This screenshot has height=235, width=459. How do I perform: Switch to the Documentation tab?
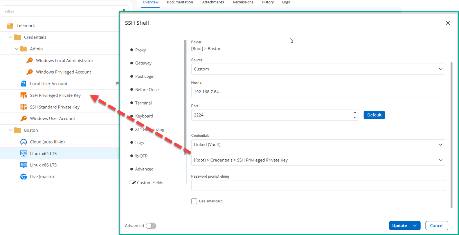[180, 2]
